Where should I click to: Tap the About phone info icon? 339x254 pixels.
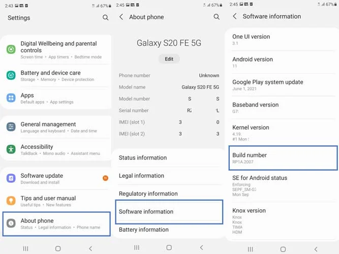point(11,223)
